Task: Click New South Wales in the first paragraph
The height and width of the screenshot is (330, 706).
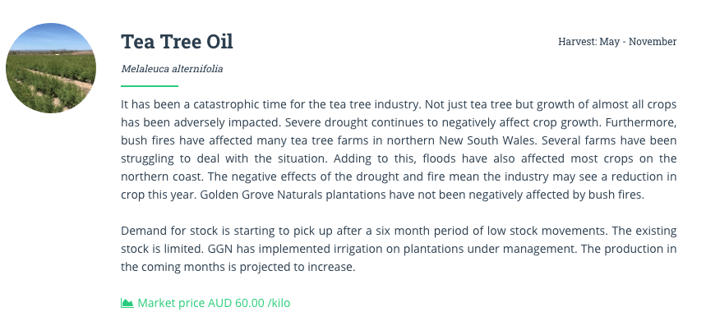Action: pos(487,140)
